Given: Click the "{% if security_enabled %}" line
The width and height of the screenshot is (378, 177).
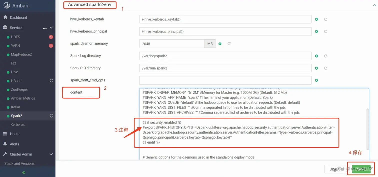Looking at the screenshot, I should pos(162,122).
